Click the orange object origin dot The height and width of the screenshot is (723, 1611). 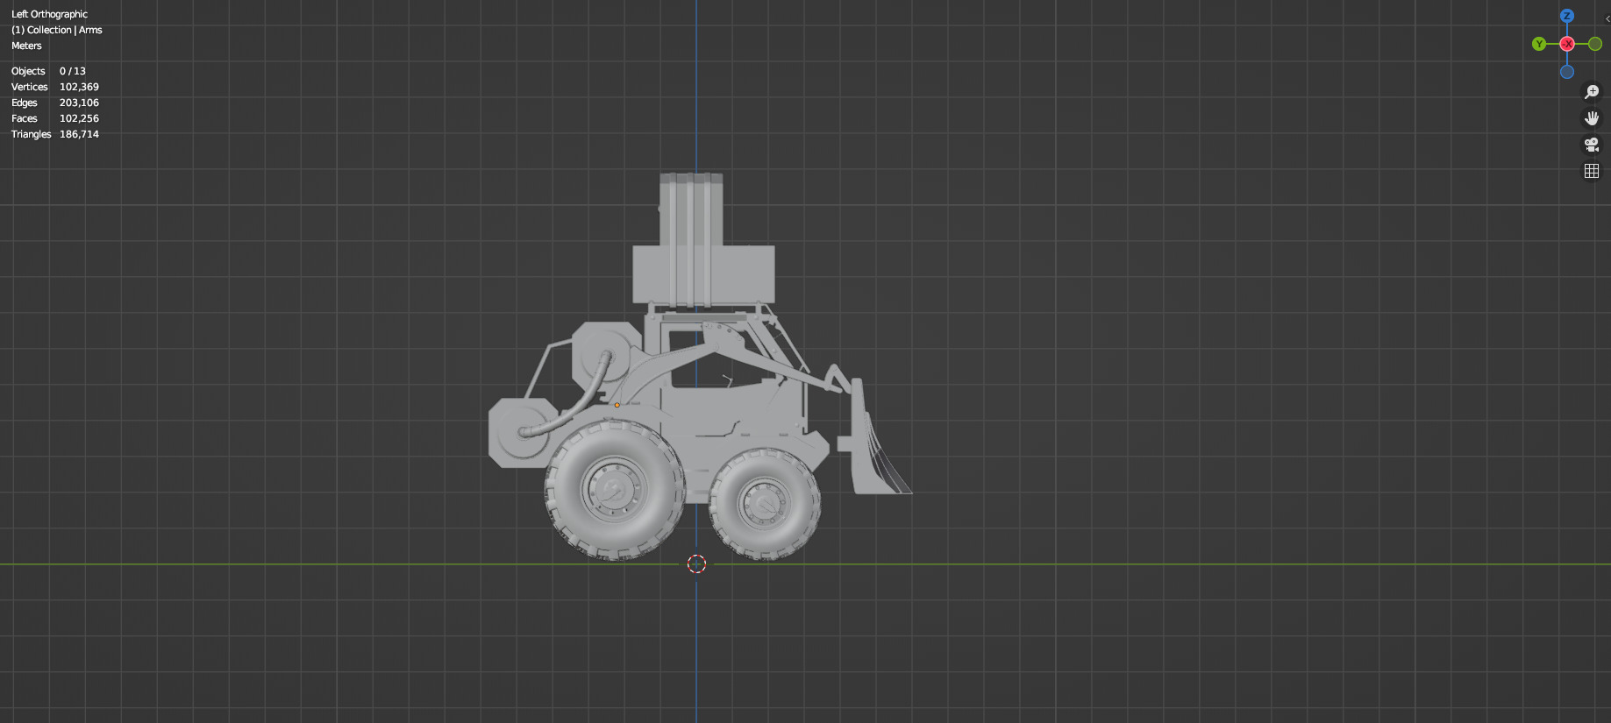617,405
